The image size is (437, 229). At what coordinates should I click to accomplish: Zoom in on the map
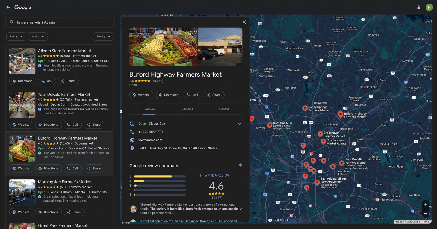point(426,204)
